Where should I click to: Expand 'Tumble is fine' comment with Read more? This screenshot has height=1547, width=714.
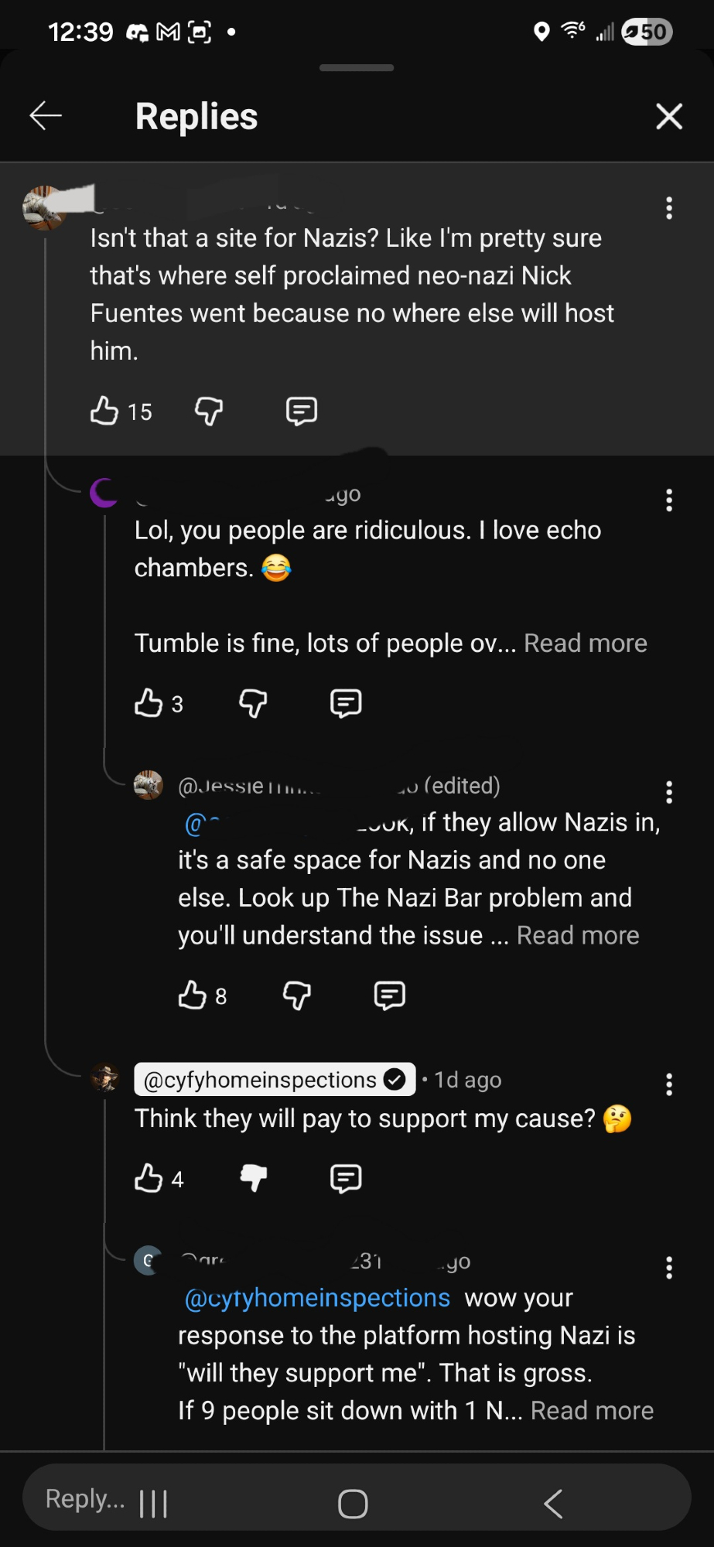click(585, 643)
